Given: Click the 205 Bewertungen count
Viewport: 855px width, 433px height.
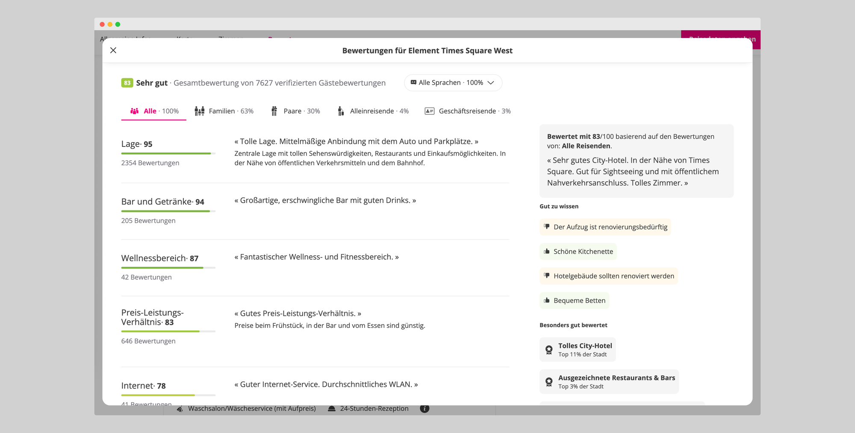Looking at the screenshot, I should click(x=148, y=221).
